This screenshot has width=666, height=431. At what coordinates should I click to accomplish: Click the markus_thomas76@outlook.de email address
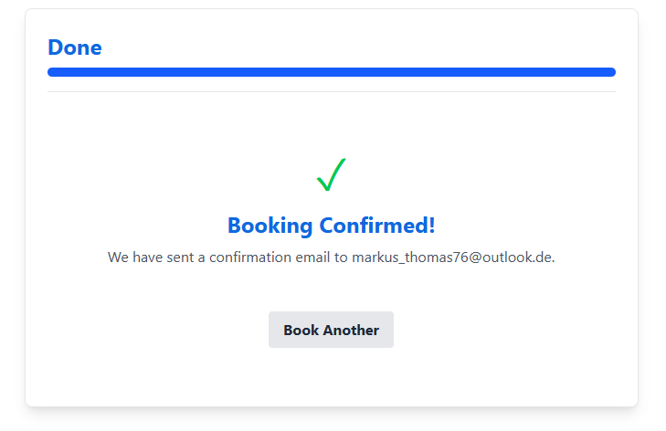click(452, 258)
